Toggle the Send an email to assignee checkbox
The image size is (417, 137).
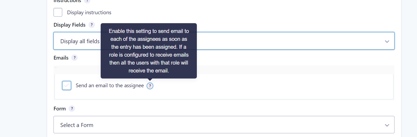tap(66, 85)
